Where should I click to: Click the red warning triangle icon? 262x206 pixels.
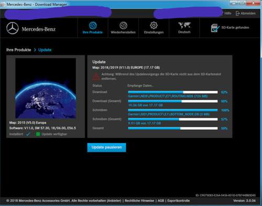click(x=96, y=76)
